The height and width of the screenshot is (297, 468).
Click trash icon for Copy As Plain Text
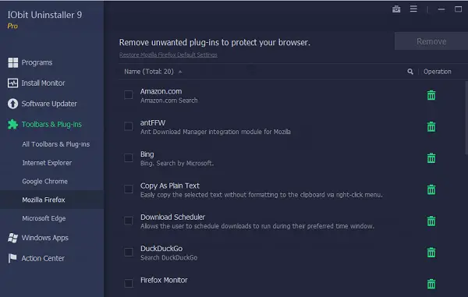pos(431,189)
